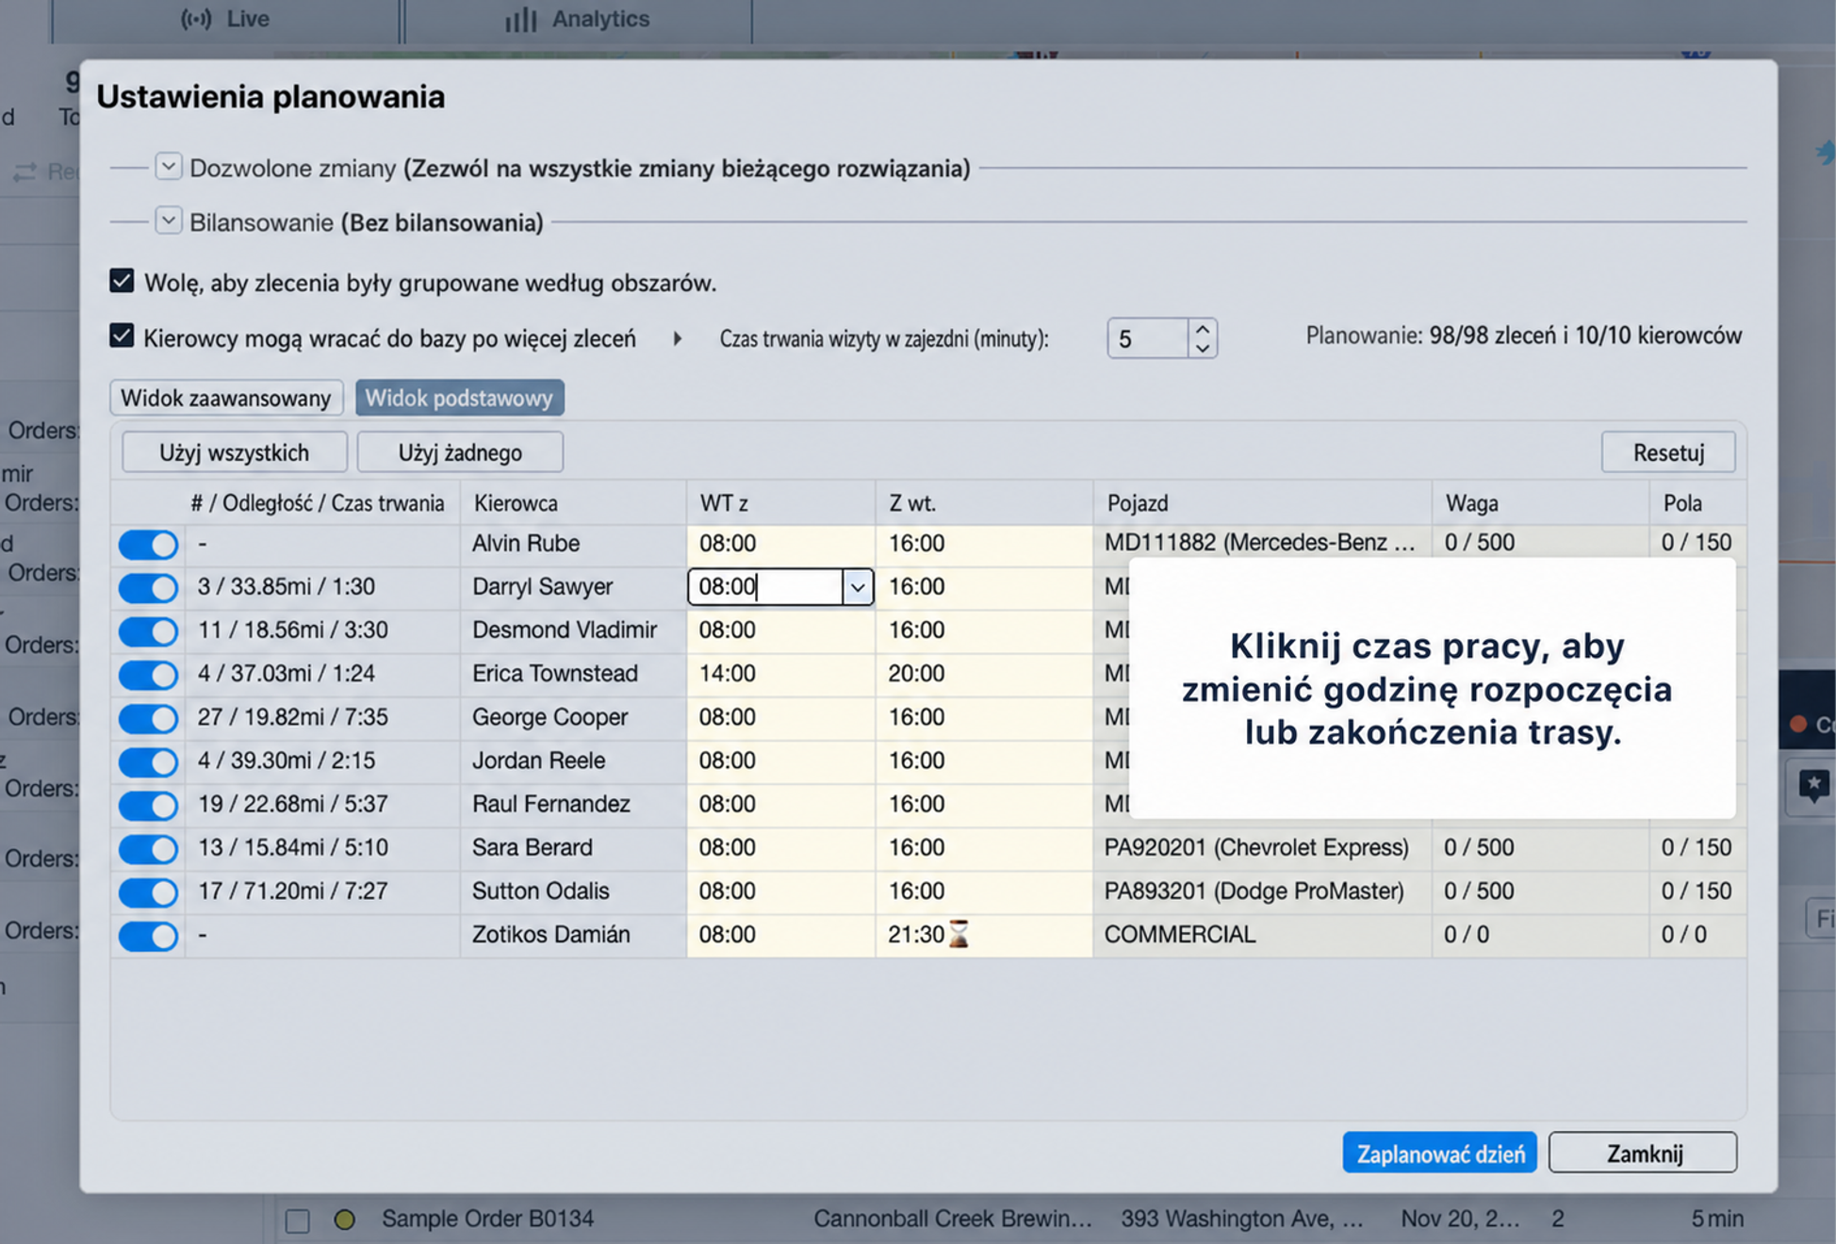Toggle driver George Cooper switch
The width and height of the screenshot is (1836, 1244).
point(148,718)
